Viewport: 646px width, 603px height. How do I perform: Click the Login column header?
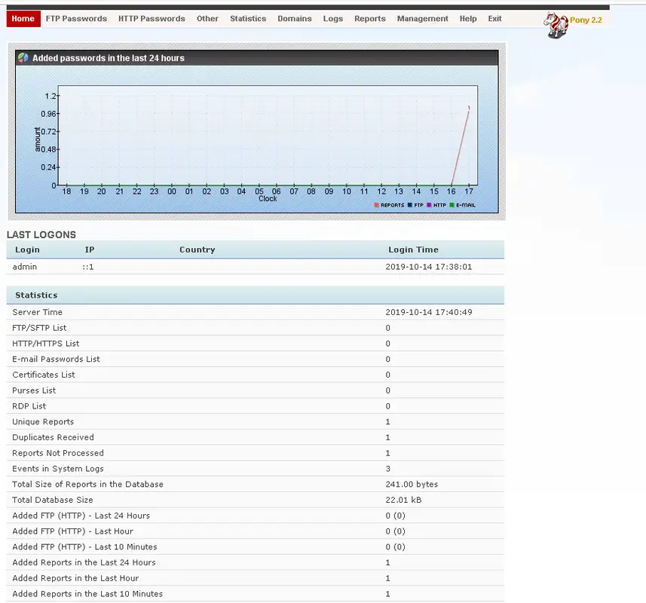(27, 249)
